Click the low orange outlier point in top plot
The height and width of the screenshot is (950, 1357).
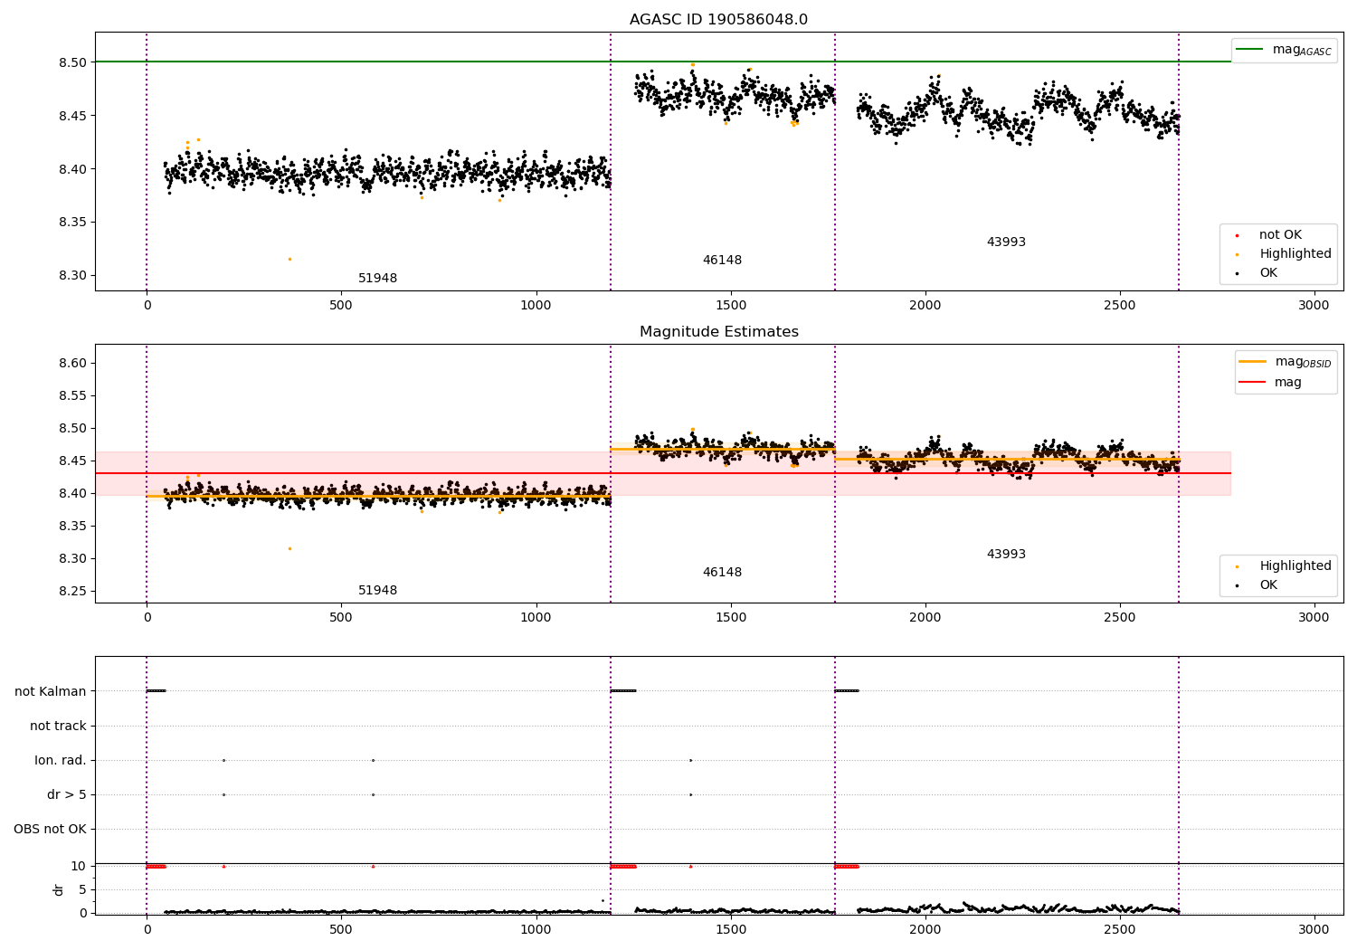pos(289,259)
